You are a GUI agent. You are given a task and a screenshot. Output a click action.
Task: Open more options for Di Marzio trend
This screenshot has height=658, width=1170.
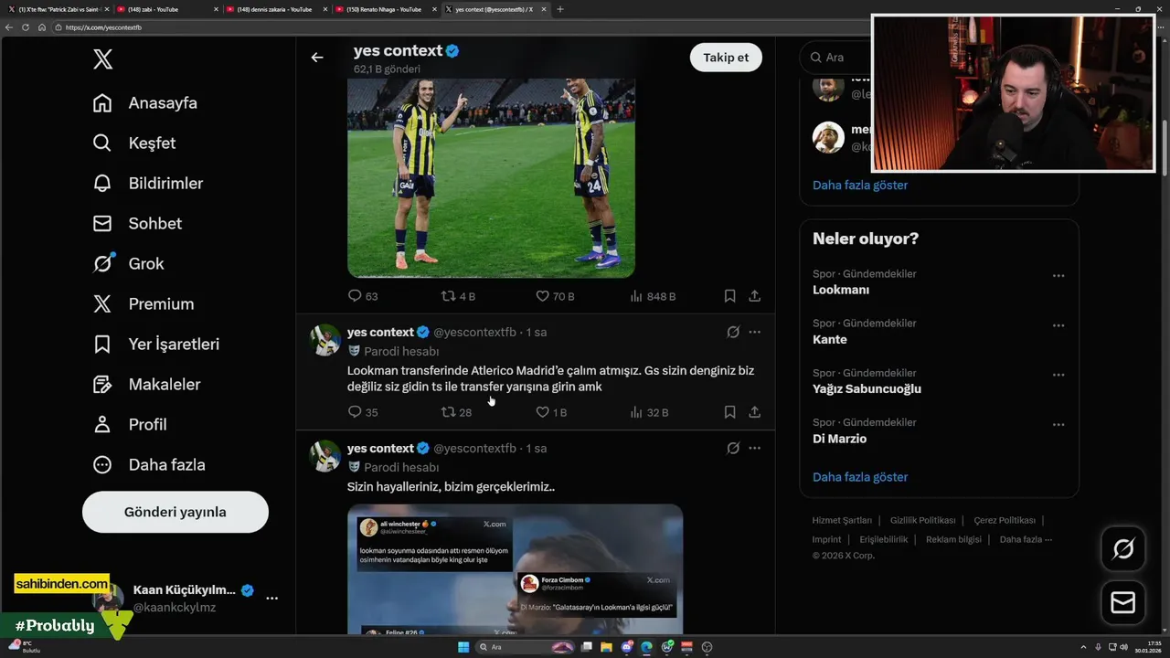pos(1058,425)
